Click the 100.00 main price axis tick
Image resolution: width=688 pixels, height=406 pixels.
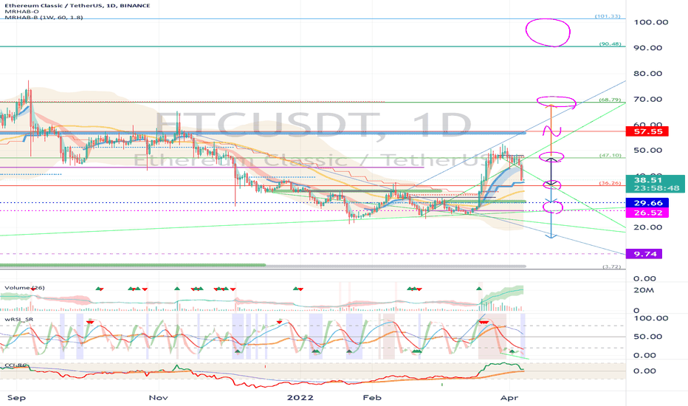(x=650, y=22)
